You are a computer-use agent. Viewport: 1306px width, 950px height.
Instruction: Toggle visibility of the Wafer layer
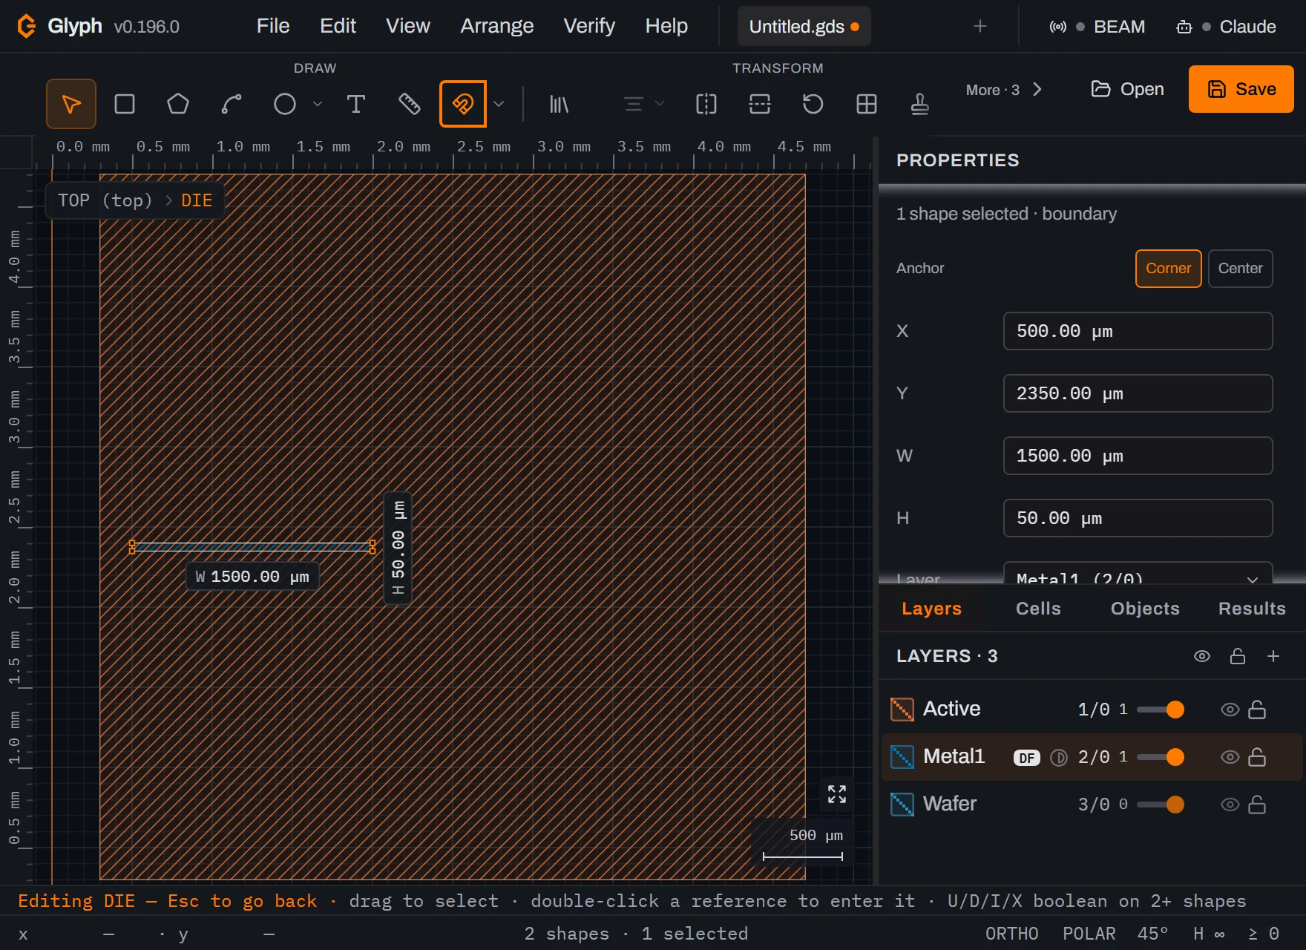coord(1230,805)
